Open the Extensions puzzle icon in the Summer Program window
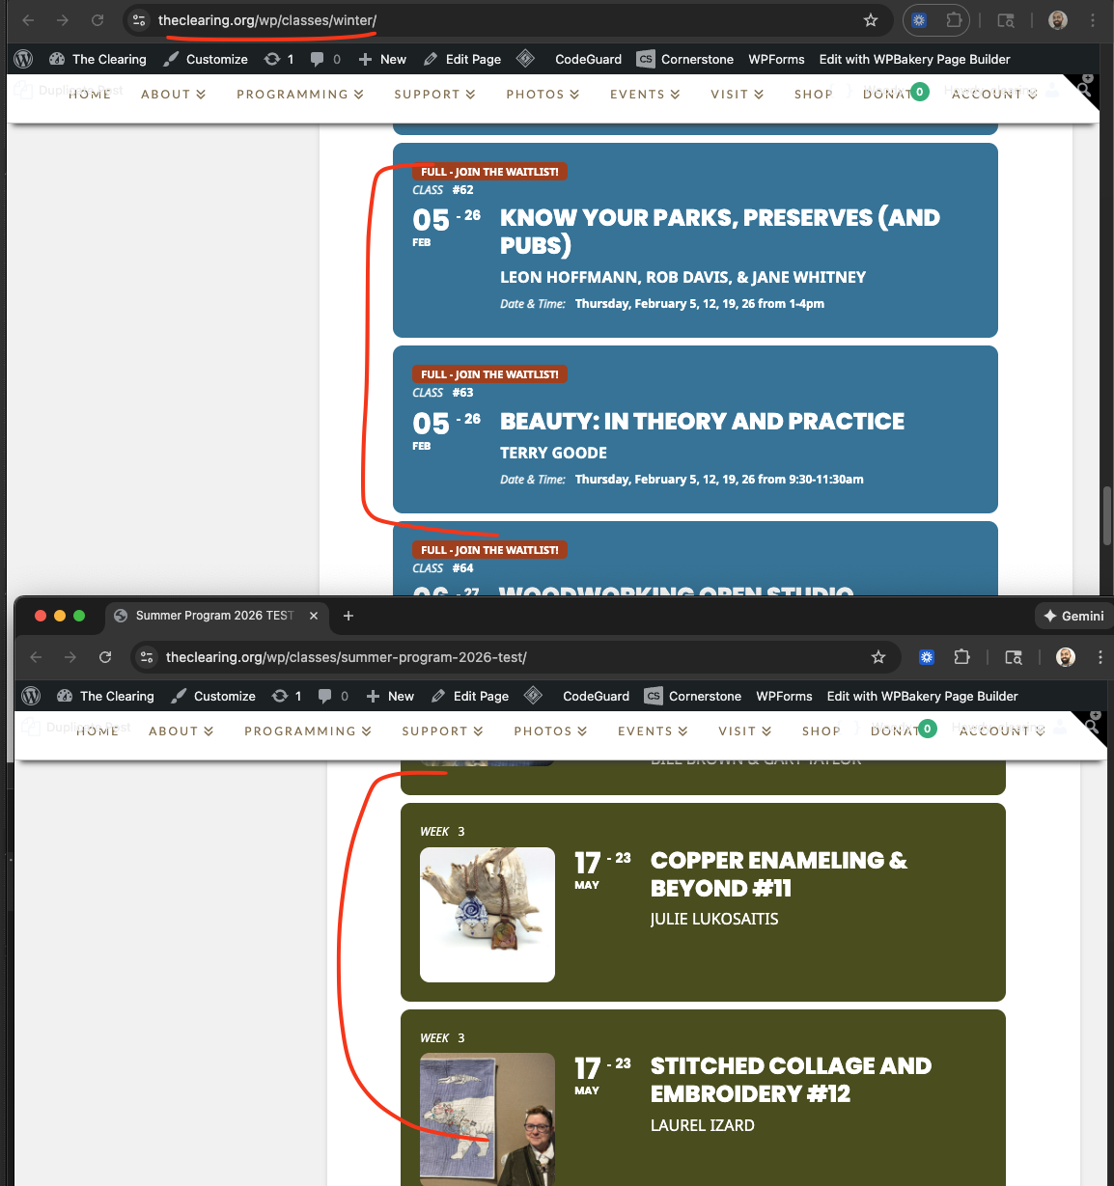The height and width of the screenshot is (1186, 1114). pos(961,657)
